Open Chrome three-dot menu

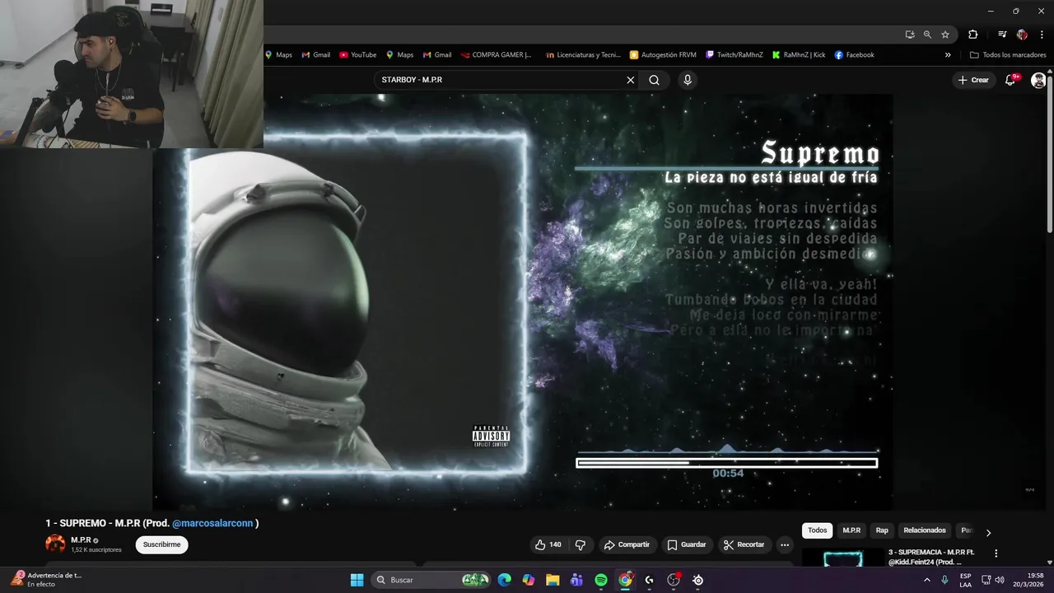(1040, 35)
